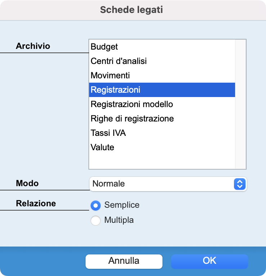Click the Semplice label text

[122, 205]
